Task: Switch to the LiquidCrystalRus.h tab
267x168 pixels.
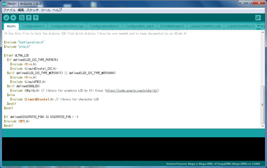Action: (241, 26)
